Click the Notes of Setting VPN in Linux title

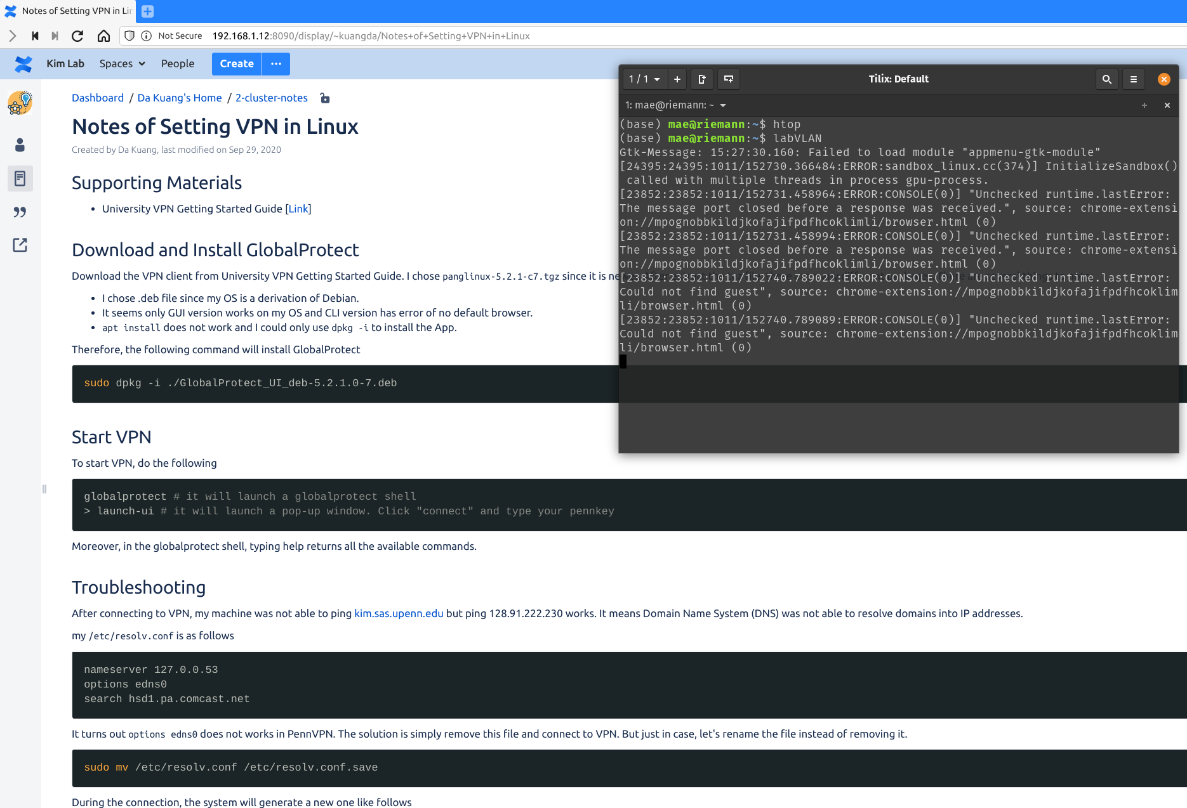(215, 126)
